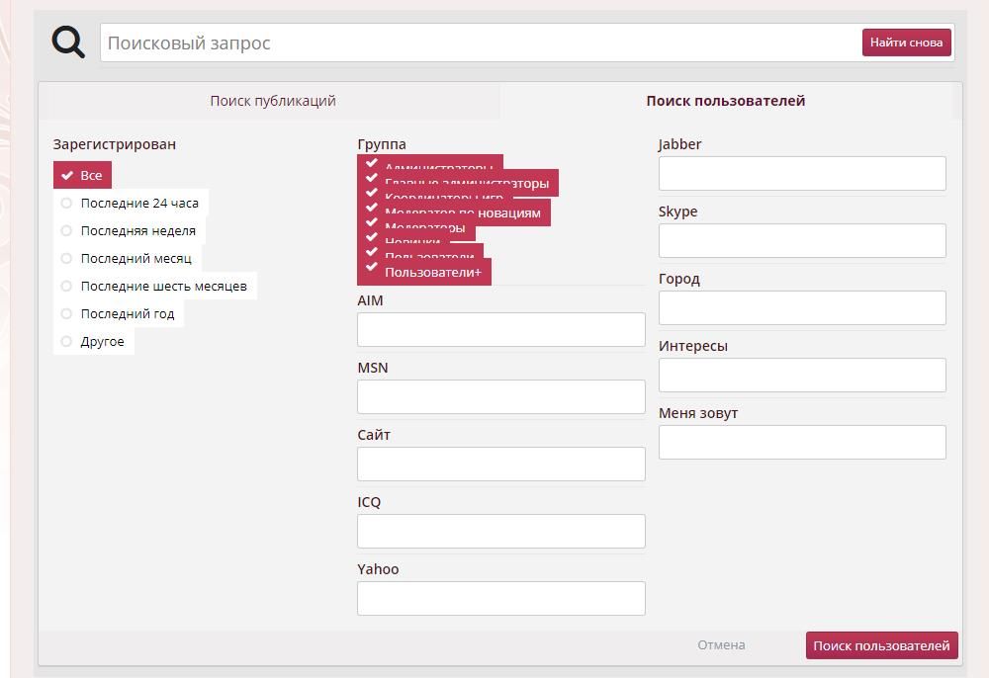Viewport: 989px width, 678px height.
Task: Click the Skype text field
Action: 801,241
